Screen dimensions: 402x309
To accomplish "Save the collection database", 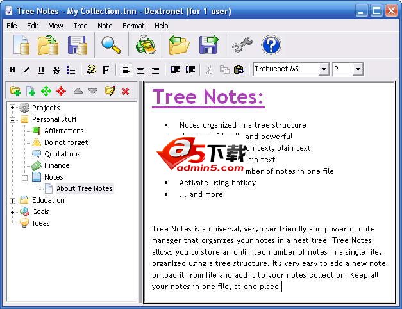I will [78, 45].
